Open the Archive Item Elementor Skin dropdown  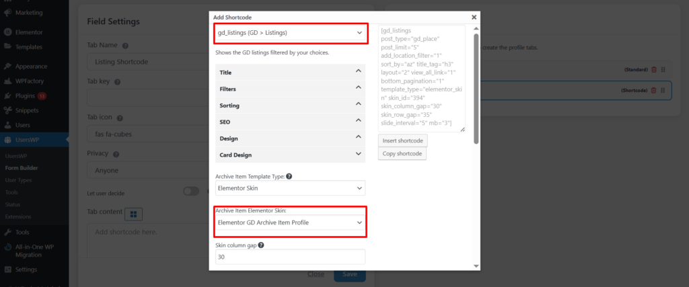[x=291, y=222]
